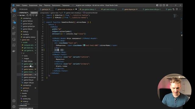The height and width of the screenshot is (109, 195).
Task: Click the teal color swatch before text-teal-600
Action: point(84,45)
